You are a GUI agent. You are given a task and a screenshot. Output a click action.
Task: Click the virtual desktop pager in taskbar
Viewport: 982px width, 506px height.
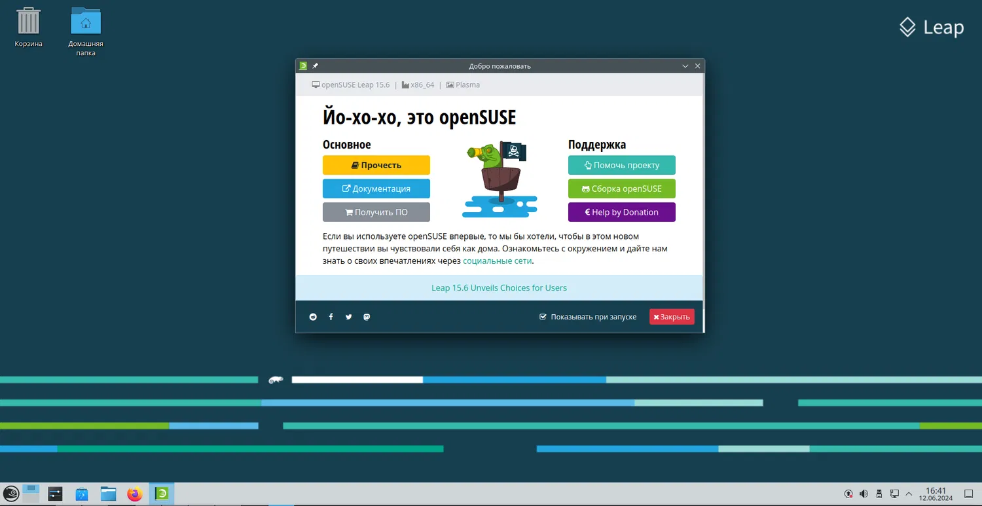(31, 494)
